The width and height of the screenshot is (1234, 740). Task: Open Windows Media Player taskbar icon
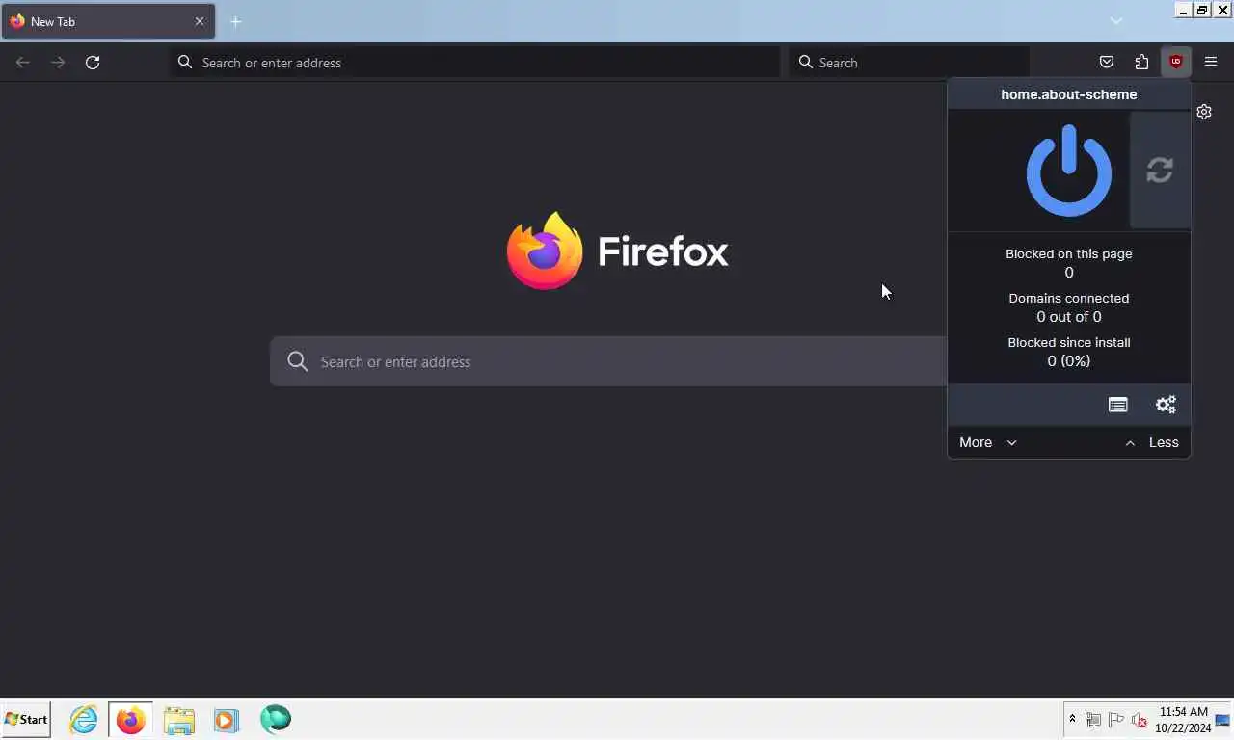[x=227, y=719]
